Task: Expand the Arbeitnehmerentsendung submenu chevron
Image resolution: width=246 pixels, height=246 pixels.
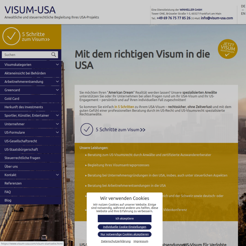Action: [x=57, y=81]
